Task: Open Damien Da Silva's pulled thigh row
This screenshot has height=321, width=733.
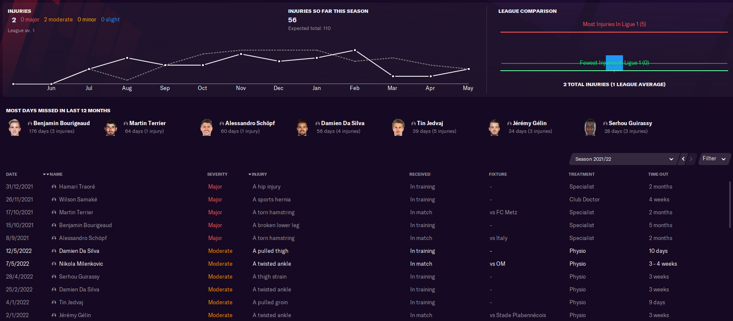Action: tap(79, 251)
